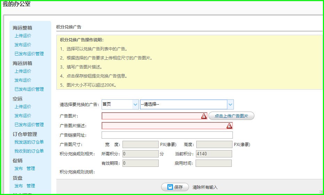Click 管理 under 货盘 section
324x195 pixels.
(31, 186)
